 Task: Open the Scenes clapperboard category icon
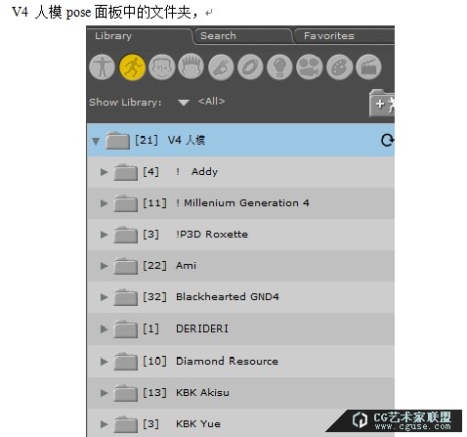(368, 67)
